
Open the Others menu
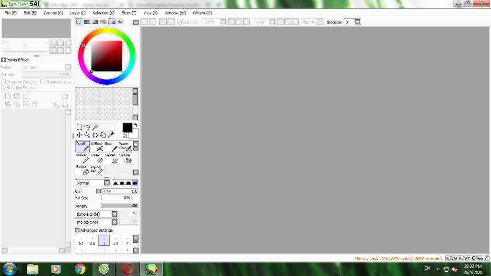coord(202,13)
